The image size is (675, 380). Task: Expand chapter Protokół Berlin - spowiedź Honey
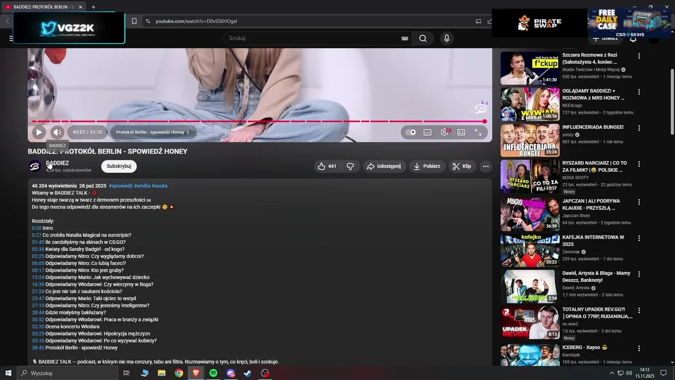tap(152, 132)
